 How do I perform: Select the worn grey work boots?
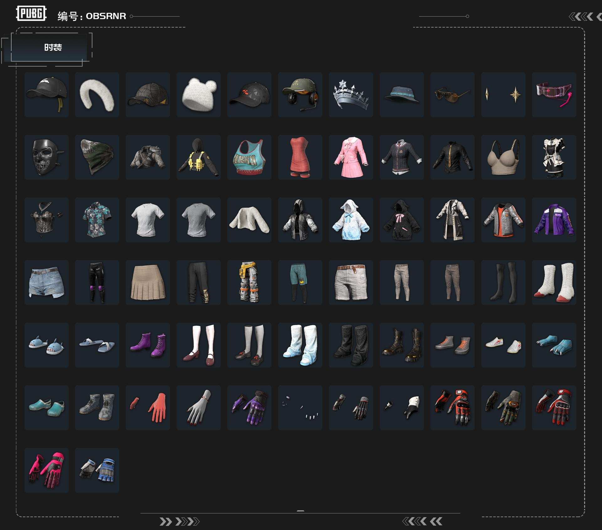[x=97, y=408]
